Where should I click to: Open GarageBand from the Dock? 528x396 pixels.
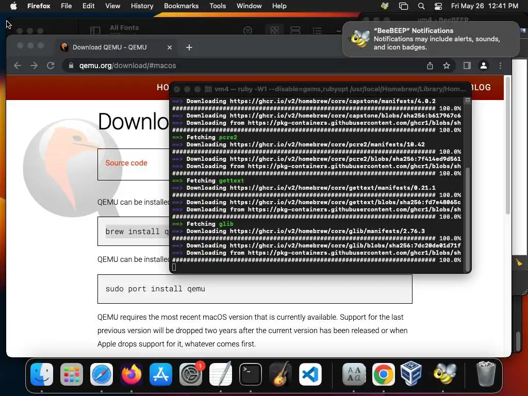pos(280,374)
